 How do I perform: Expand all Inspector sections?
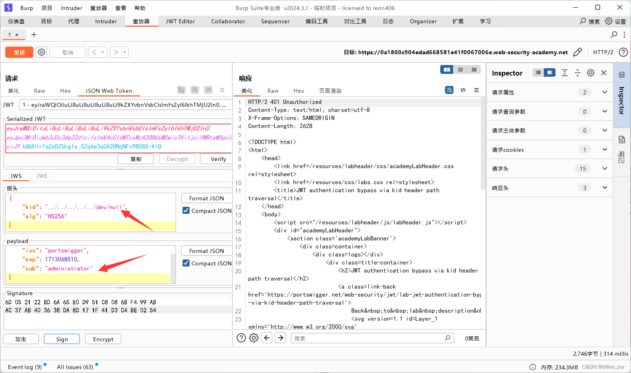pos(564,73)
